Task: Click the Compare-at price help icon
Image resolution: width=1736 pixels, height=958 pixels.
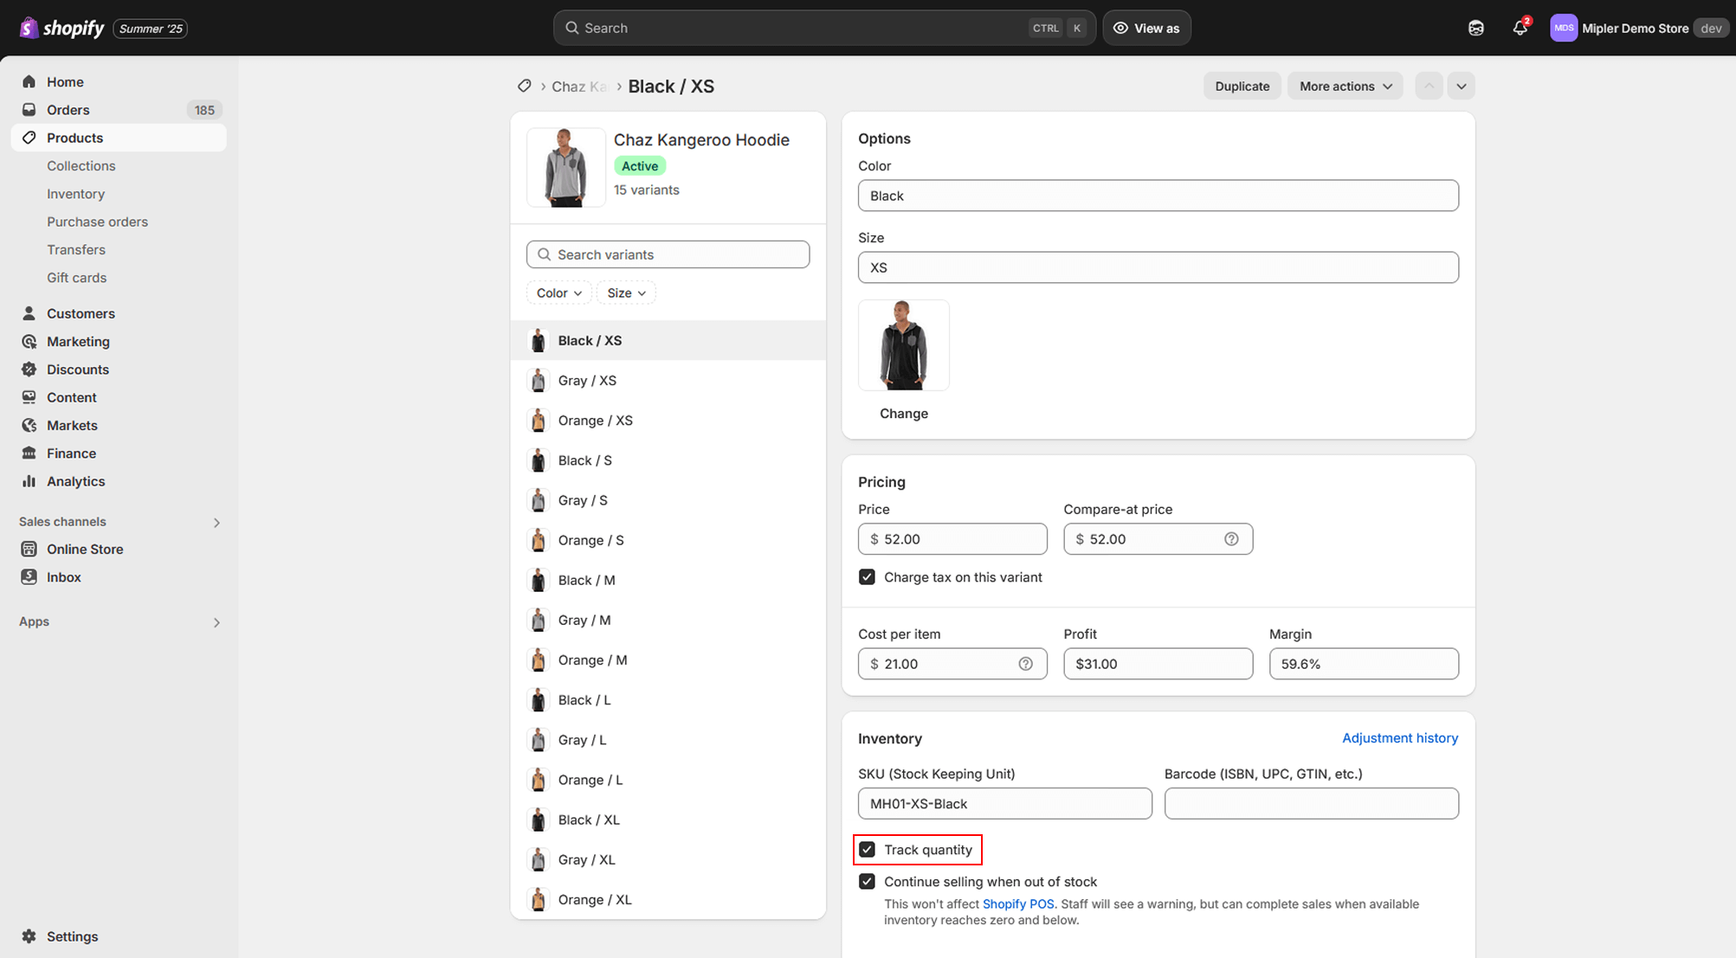Action: (1231, 539)
